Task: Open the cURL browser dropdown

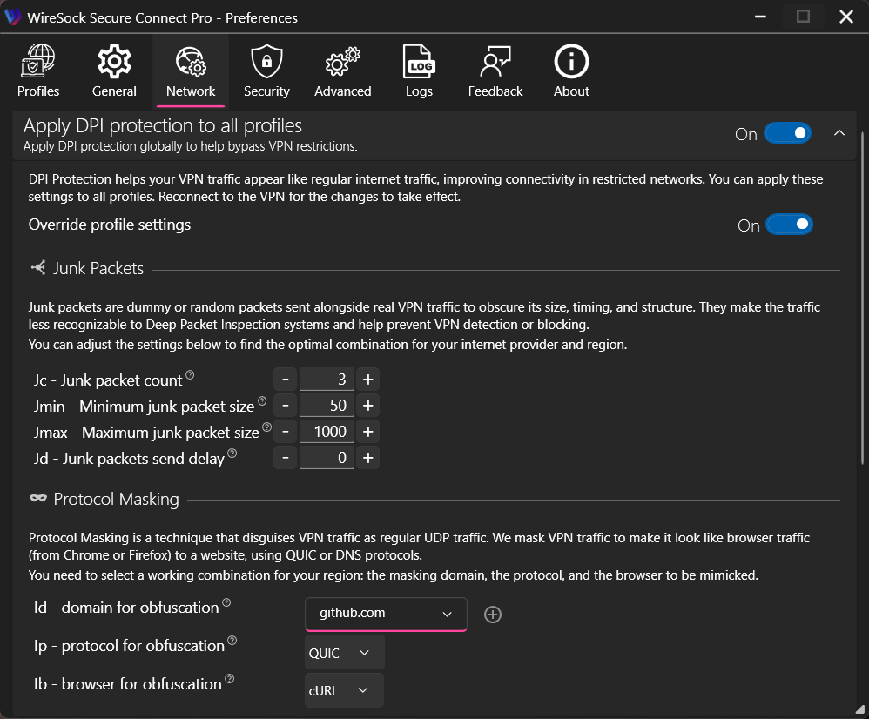Action: pyautogui.click(x=344, y=691)
